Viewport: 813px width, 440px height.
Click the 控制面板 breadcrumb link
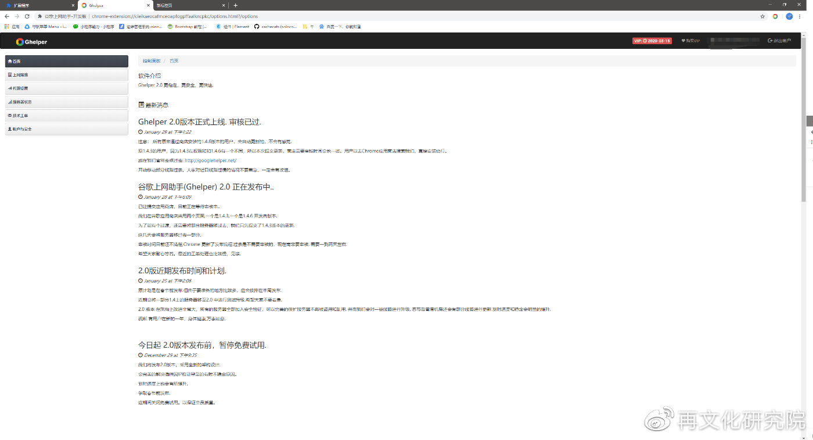click(x=152, y=60)
